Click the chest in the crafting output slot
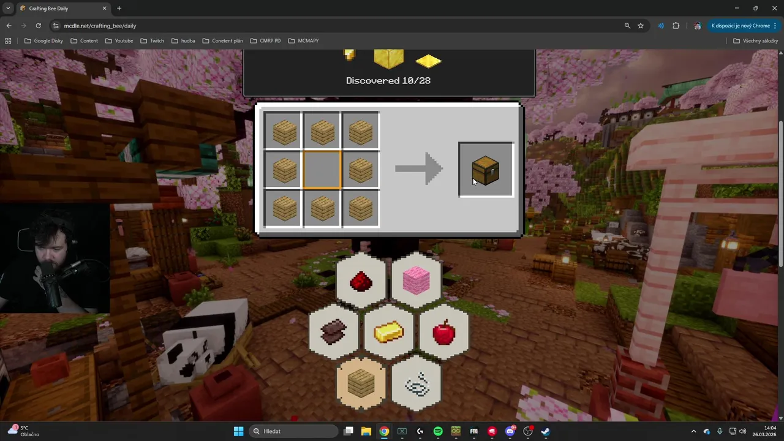Image resolution: width=784 pixels, height=441 pixels. 486,170
